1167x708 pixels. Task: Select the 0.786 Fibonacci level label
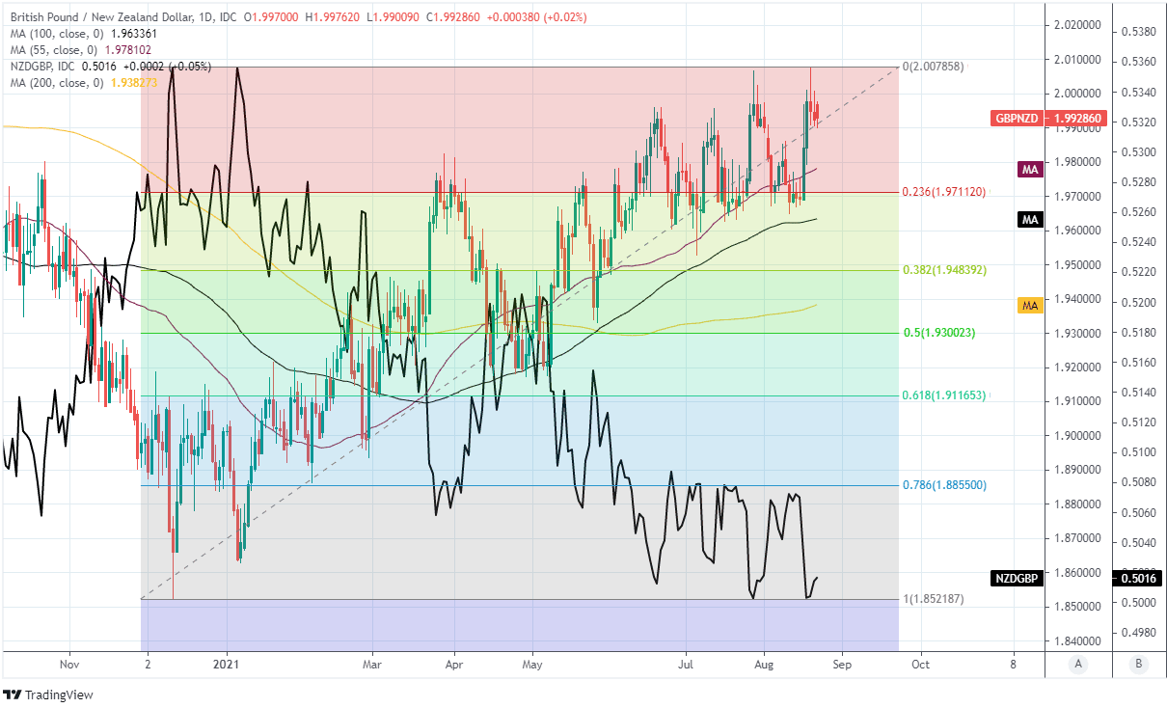(944, 485)
